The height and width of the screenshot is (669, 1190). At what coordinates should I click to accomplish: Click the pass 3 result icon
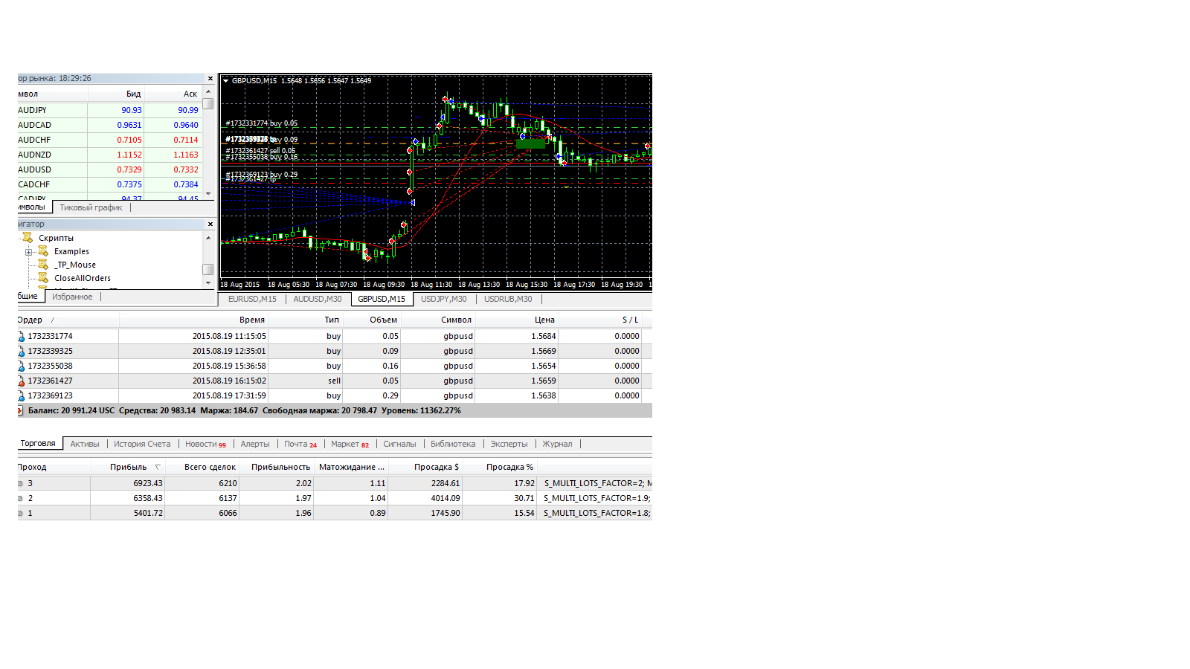(21, 483)
